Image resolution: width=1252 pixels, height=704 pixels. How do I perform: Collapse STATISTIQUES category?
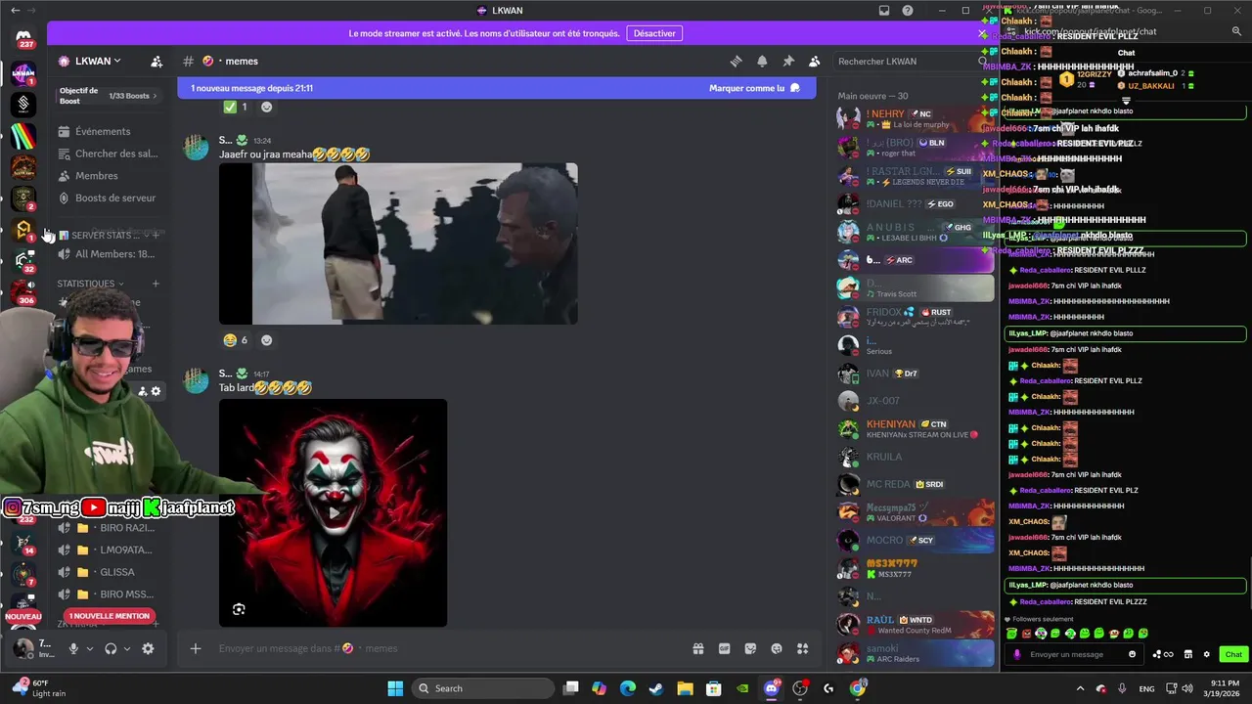[x=90, y=284]
